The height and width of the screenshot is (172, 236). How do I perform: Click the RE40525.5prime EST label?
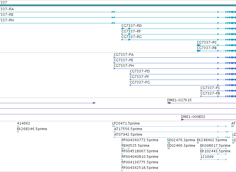click(x=135, y=146)
